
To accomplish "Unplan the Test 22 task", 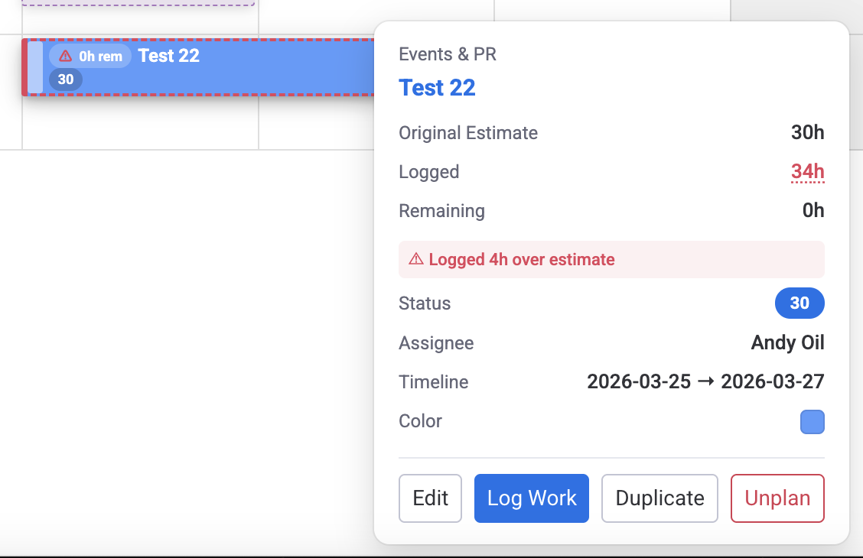I will coord(777,498).
